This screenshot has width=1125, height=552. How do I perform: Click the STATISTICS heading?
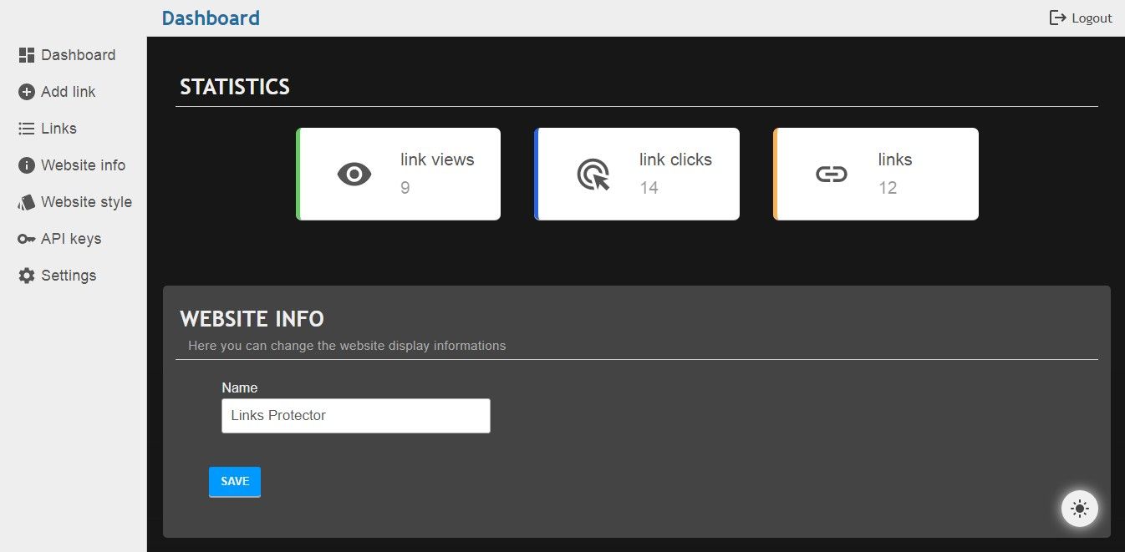[x=235, y=87]
